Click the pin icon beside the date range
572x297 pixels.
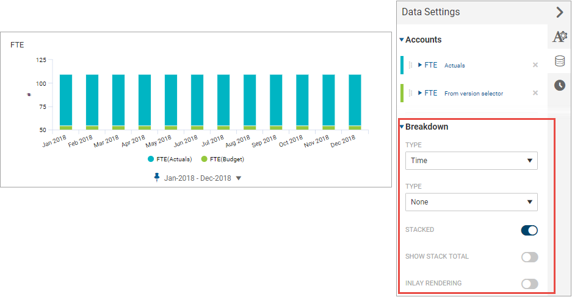[x=156, y=177]
